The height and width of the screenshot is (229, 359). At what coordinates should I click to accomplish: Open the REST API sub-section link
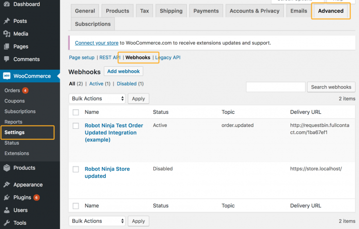point(110,57)
